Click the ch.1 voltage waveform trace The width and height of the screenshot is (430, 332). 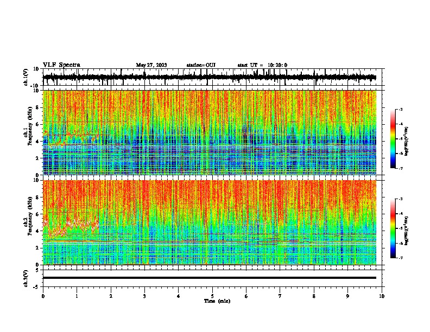pos(210,77)
